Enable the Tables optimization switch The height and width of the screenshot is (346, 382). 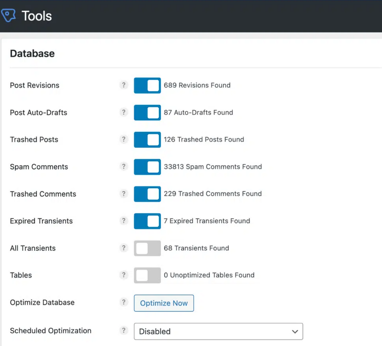[147, 275]
